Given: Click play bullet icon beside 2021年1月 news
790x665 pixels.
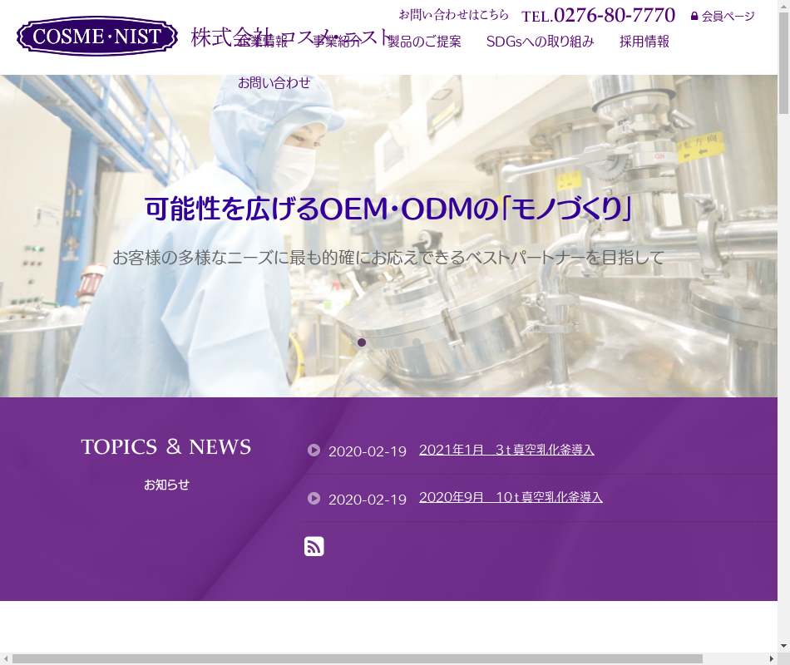Looking at the screenshot, I should (314, 451).
